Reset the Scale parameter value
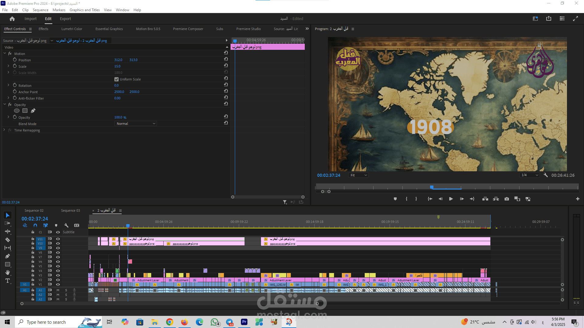584x328 pixels. (x=226, y=66)
